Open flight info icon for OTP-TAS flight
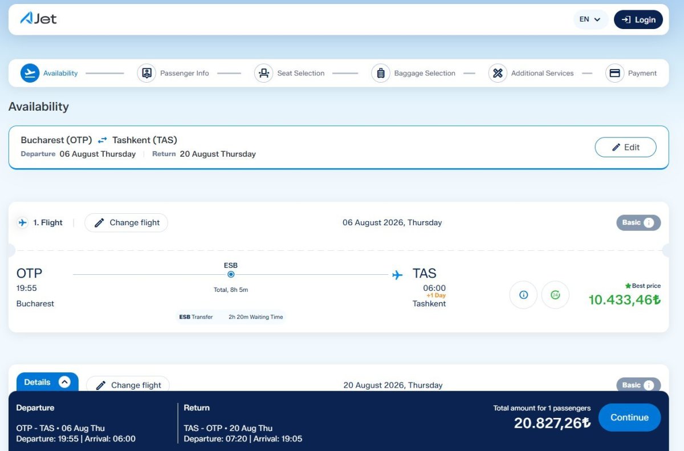 (x=523, y=295)
